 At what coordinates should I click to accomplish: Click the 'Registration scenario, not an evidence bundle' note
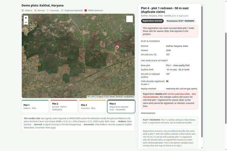coord(170,138)
